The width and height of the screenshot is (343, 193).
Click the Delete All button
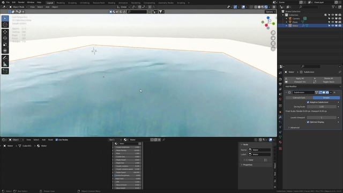pos(327,78)
